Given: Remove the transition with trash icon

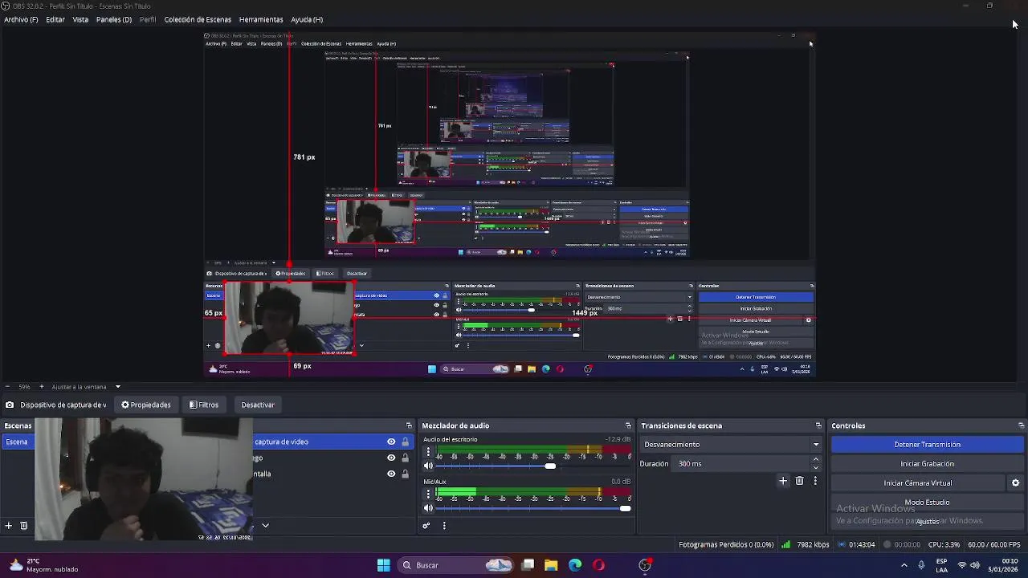Looking at the screenshot, I should click(799, 481).
